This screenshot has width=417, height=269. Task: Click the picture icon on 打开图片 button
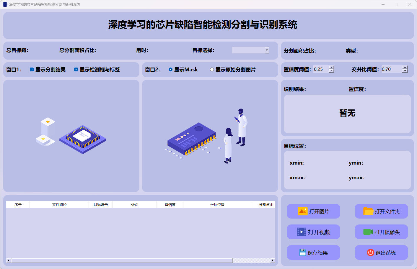pos(303,211)
